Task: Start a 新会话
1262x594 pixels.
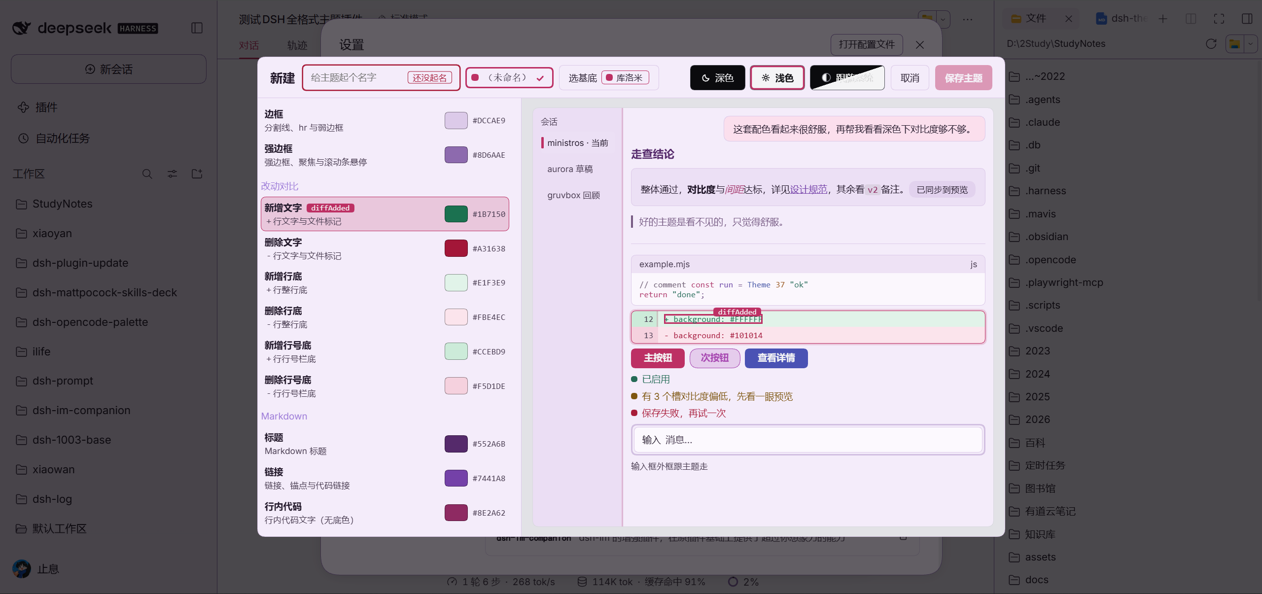Action: coord(108,69)
